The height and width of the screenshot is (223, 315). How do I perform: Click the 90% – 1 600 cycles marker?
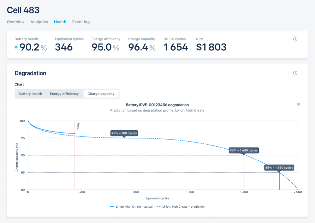point(244,150)
